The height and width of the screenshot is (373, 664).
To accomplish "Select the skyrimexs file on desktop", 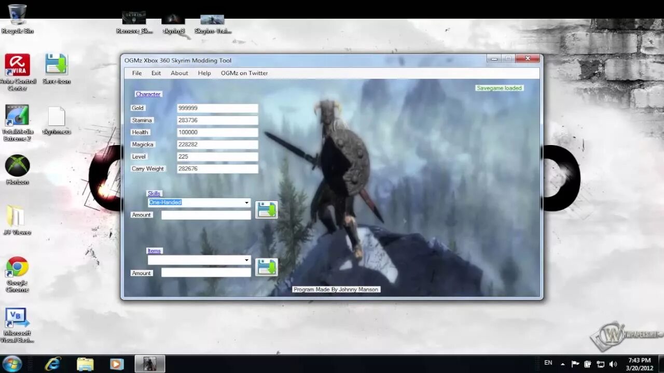I will pyautogui.click(x=56, y=120).
